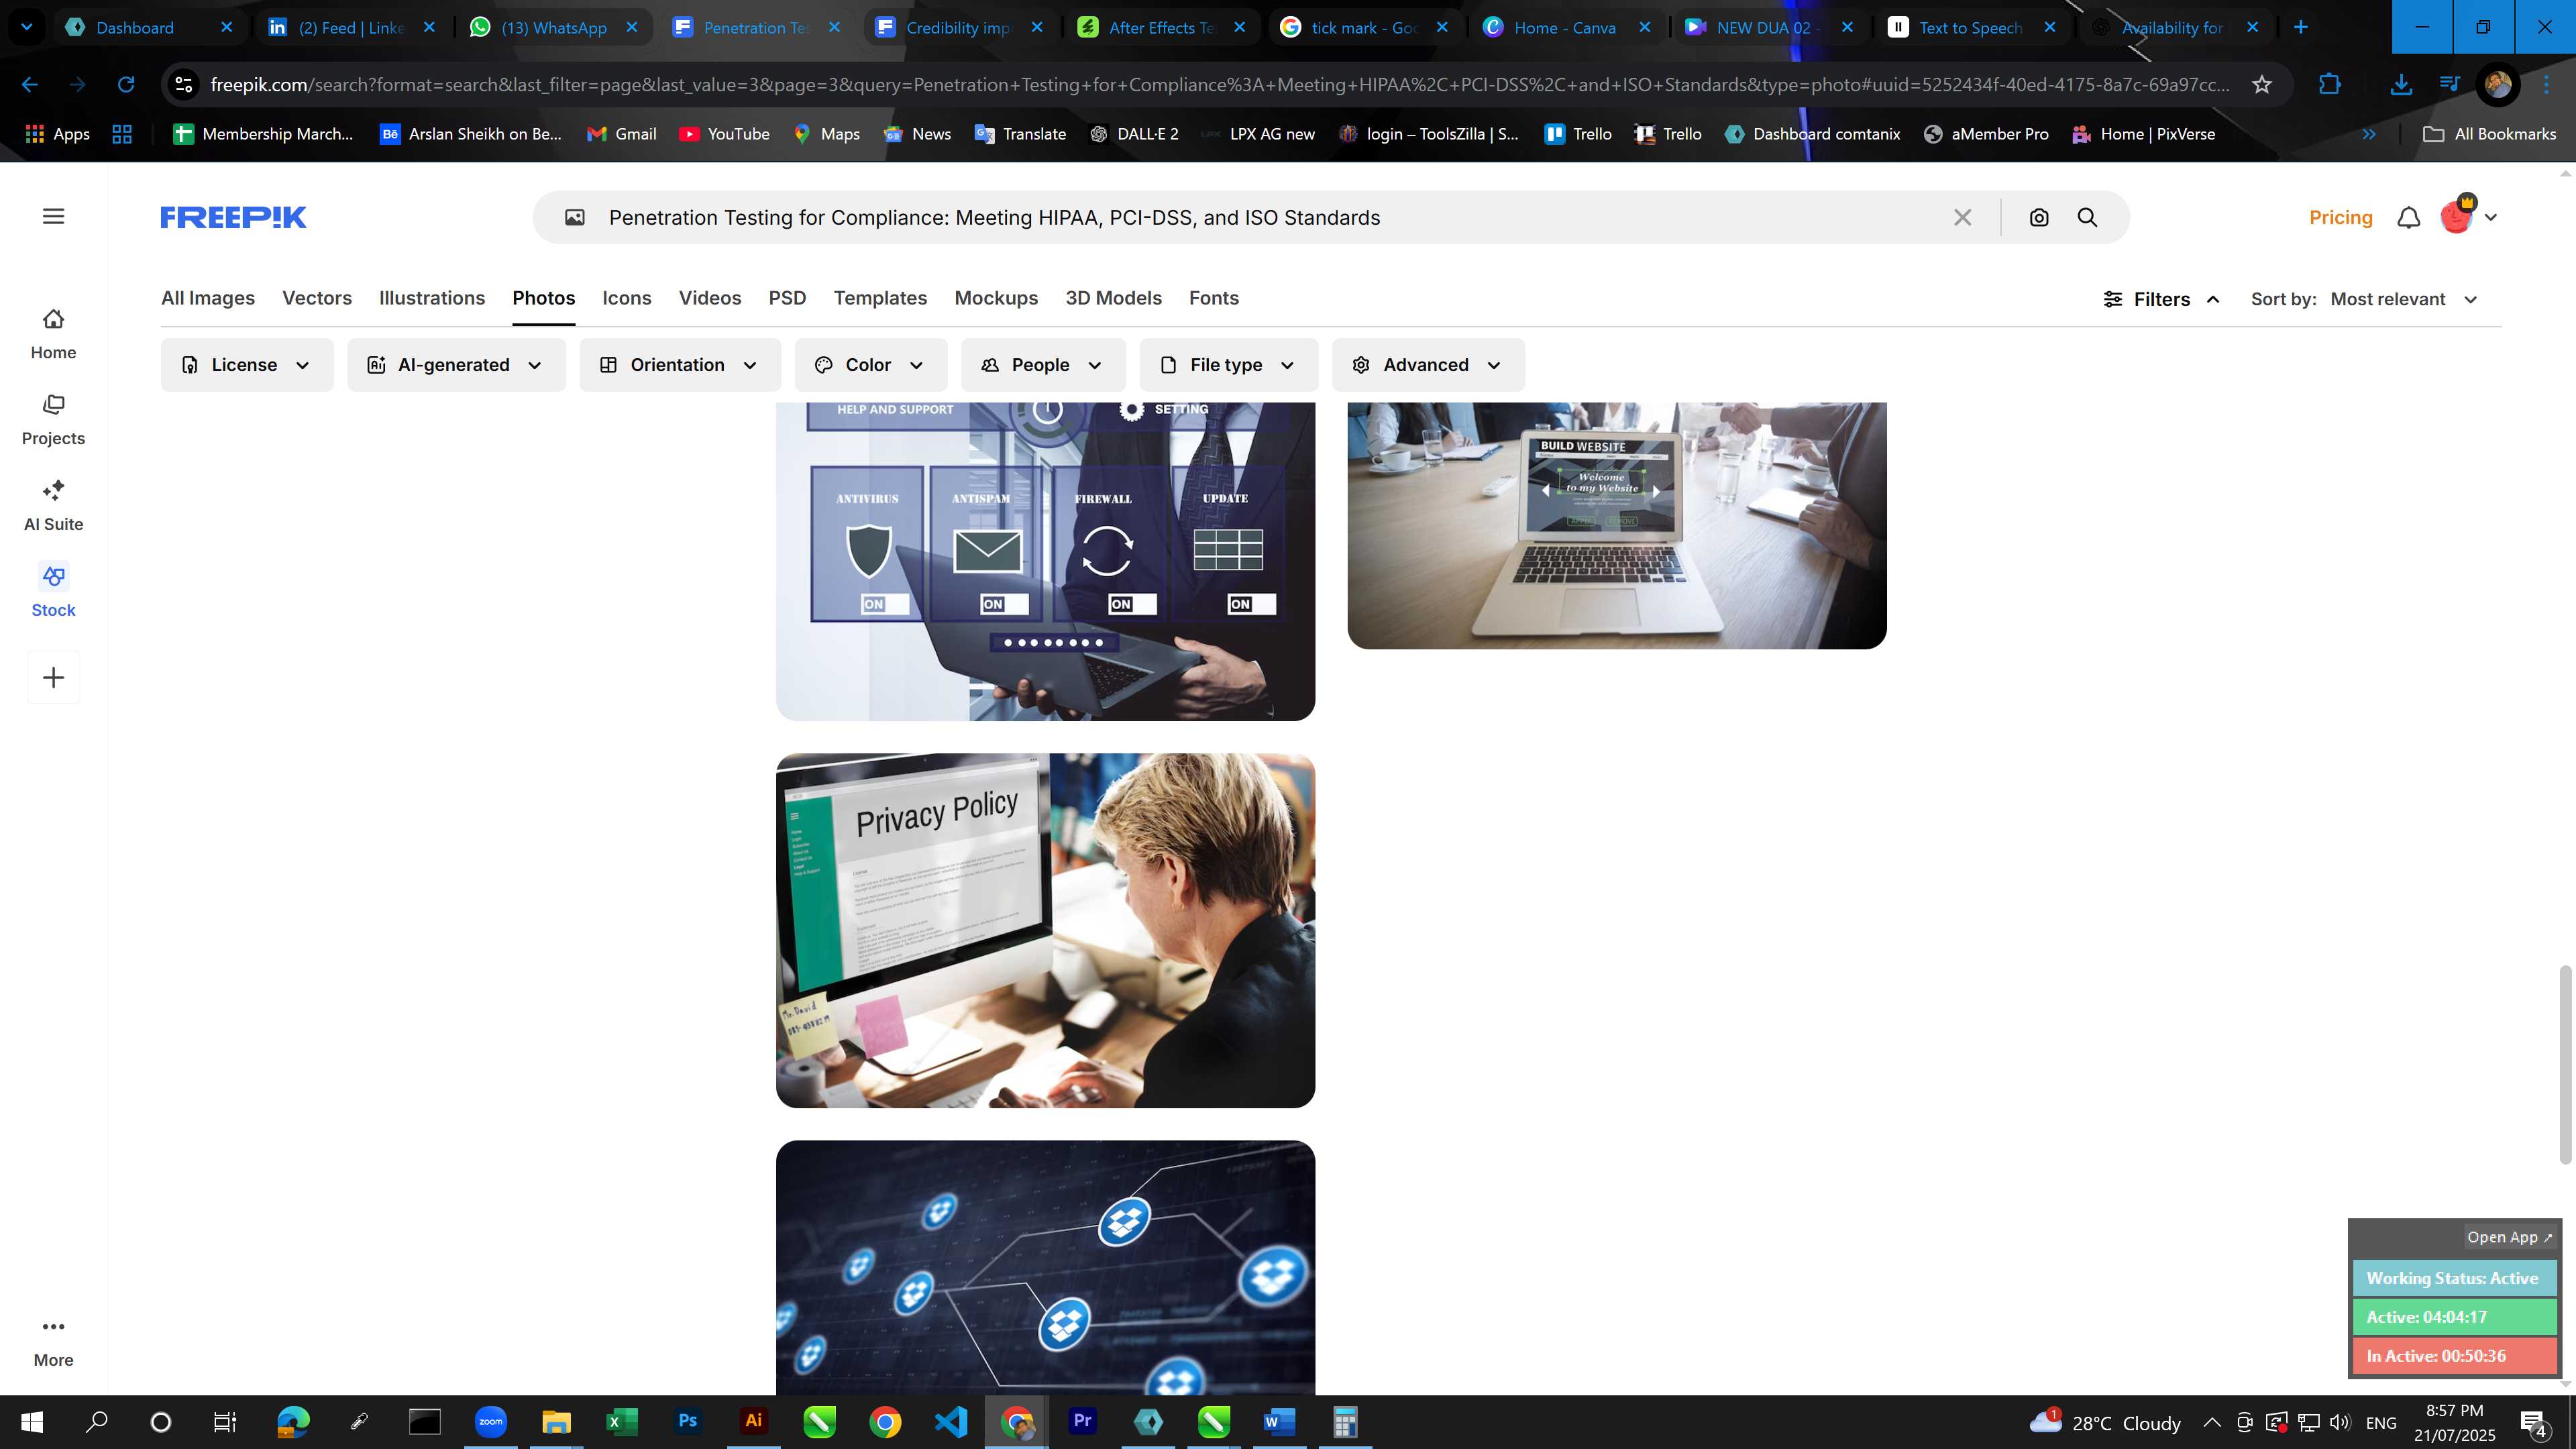2576x1449 pixels.
Task: Expand the Orientation filter dropdown
Action: coord(680,365)
